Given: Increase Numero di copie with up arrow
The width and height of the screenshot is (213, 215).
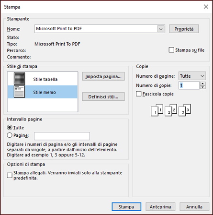Looking at the screenshot, I should (x=202, y=84).
